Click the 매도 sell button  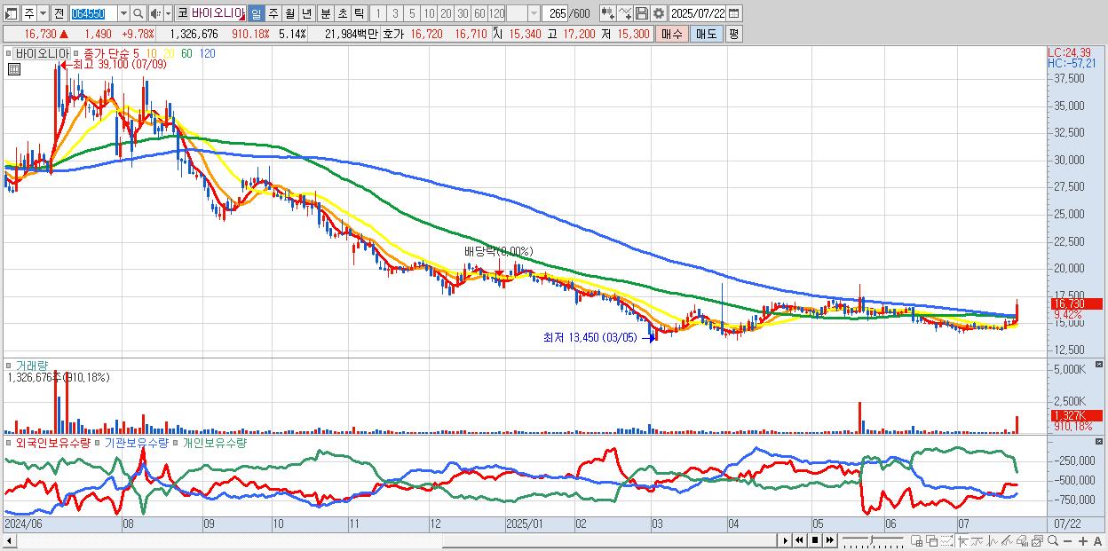click(x=707, y=34)
